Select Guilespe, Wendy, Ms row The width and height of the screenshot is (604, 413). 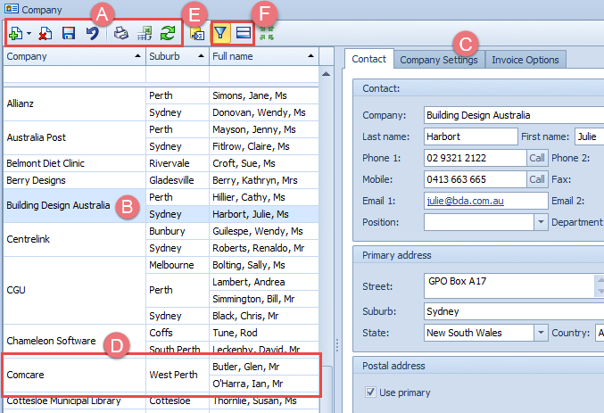point(264,231)
